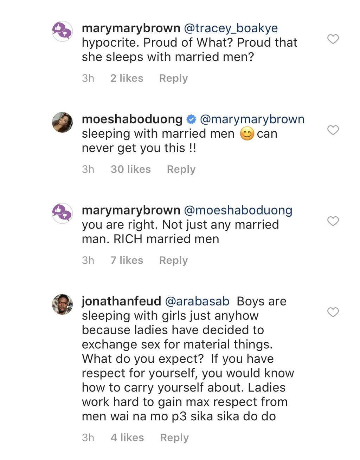360x460 pixels.
Task: Follow the @marymarybrown mention link
Action: coord(252,119)
